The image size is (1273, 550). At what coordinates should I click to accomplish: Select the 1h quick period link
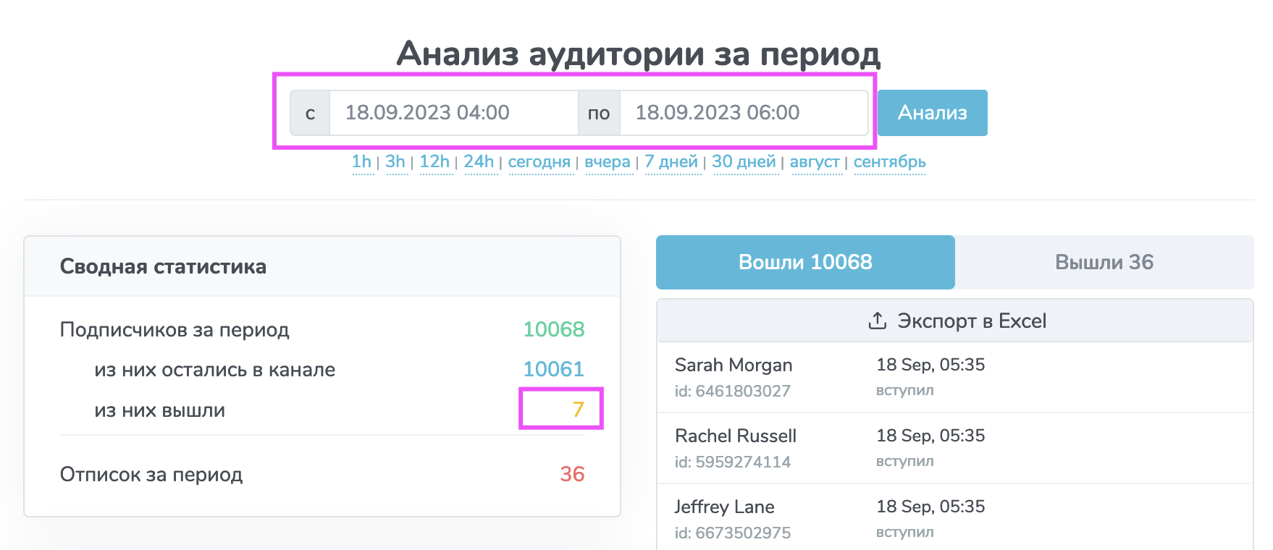click(361, 162)
